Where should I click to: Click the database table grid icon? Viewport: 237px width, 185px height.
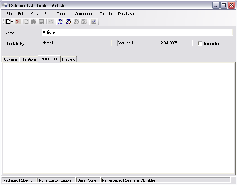click(x=94, y=22)
